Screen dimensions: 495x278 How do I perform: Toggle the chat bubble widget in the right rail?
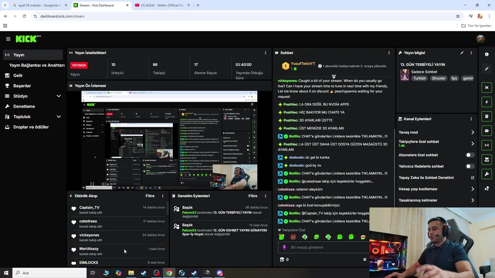pyautogui.click(x=486, y=131)
